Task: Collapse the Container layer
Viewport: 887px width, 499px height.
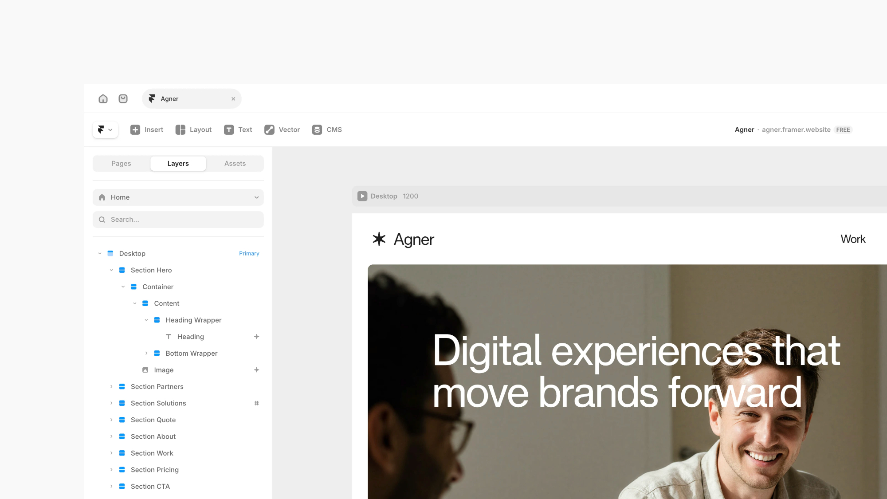Action: pos(123,287)
